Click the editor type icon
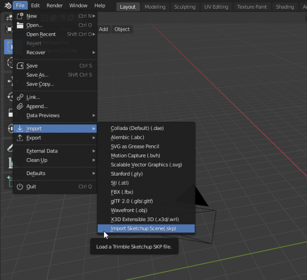Image resolution: width=307 pixels, height=280 pixels. [9, 18]
